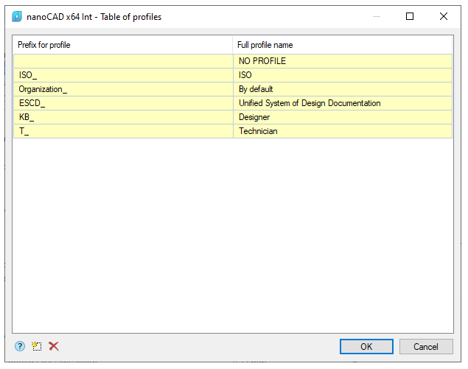This screenshot has width=468, height=369.
Task: Click the red delete profile icon
Action: pos(54,346)
